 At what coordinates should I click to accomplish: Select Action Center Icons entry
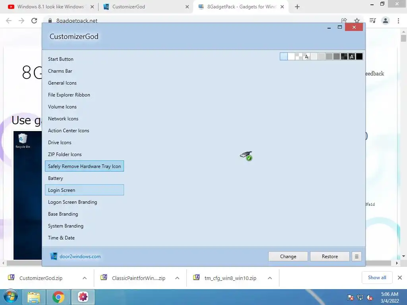[x=84, y=131]
